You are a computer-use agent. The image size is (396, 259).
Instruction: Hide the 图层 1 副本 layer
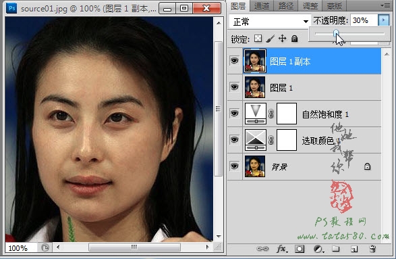(x=234, y=61)
